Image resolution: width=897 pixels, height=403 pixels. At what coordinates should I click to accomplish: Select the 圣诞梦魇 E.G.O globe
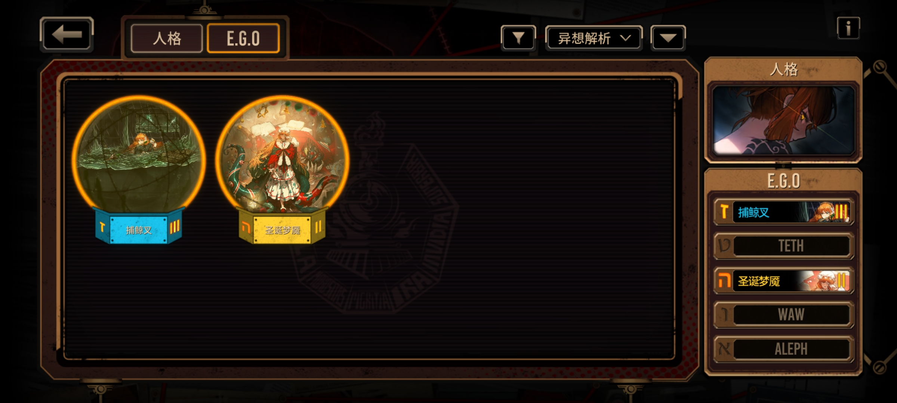282,155
